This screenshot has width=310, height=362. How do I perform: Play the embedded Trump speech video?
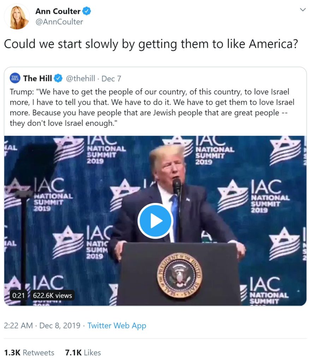coord(155,221)
